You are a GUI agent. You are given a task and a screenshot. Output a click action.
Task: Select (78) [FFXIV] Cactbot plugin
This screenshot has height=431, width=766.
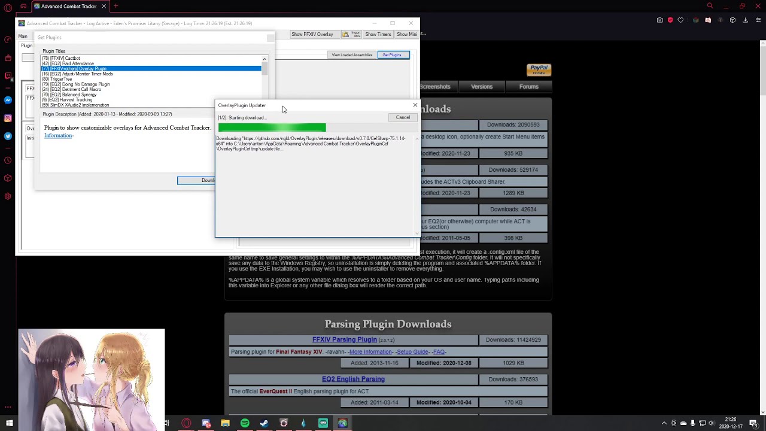[x=151, y=58]
